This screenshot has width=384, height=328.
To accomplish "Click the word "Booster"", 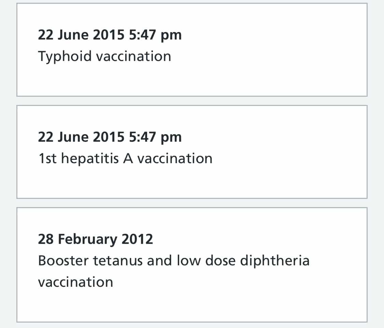I will (63, 261).
